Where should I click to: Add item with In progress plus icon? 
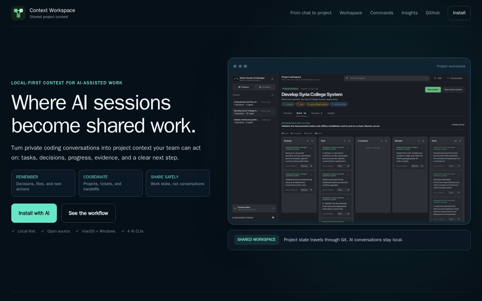(x=386, y=141)
